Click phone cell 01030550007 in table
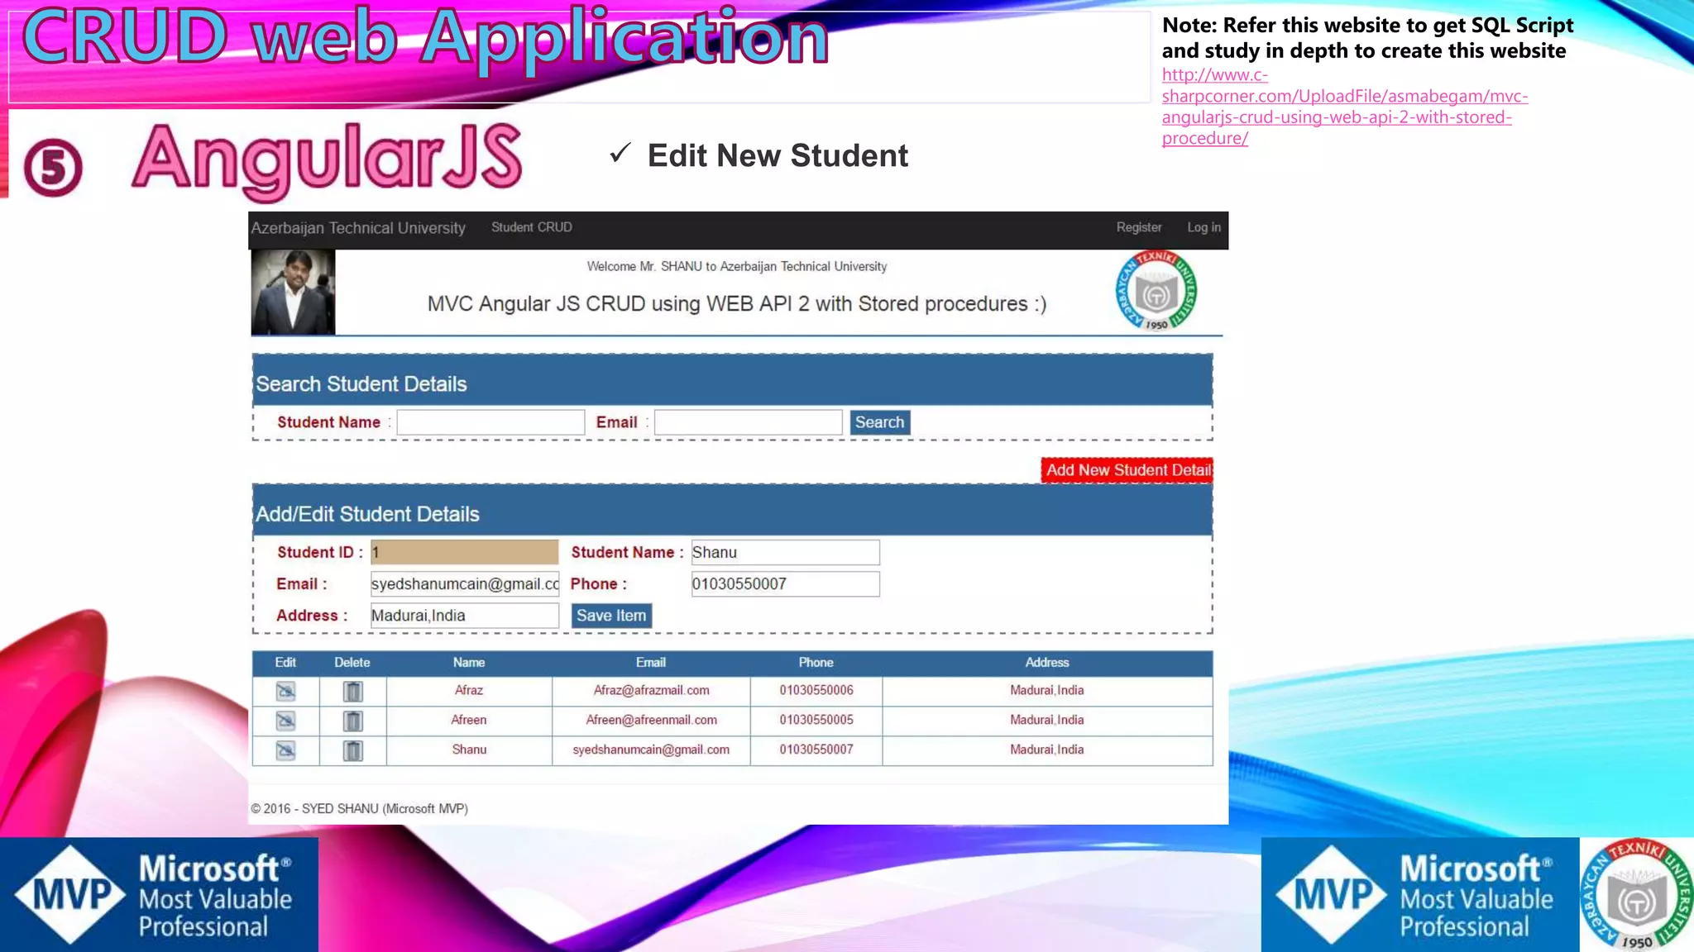Screen dimensions: 1694x952 tap(816, 750)
